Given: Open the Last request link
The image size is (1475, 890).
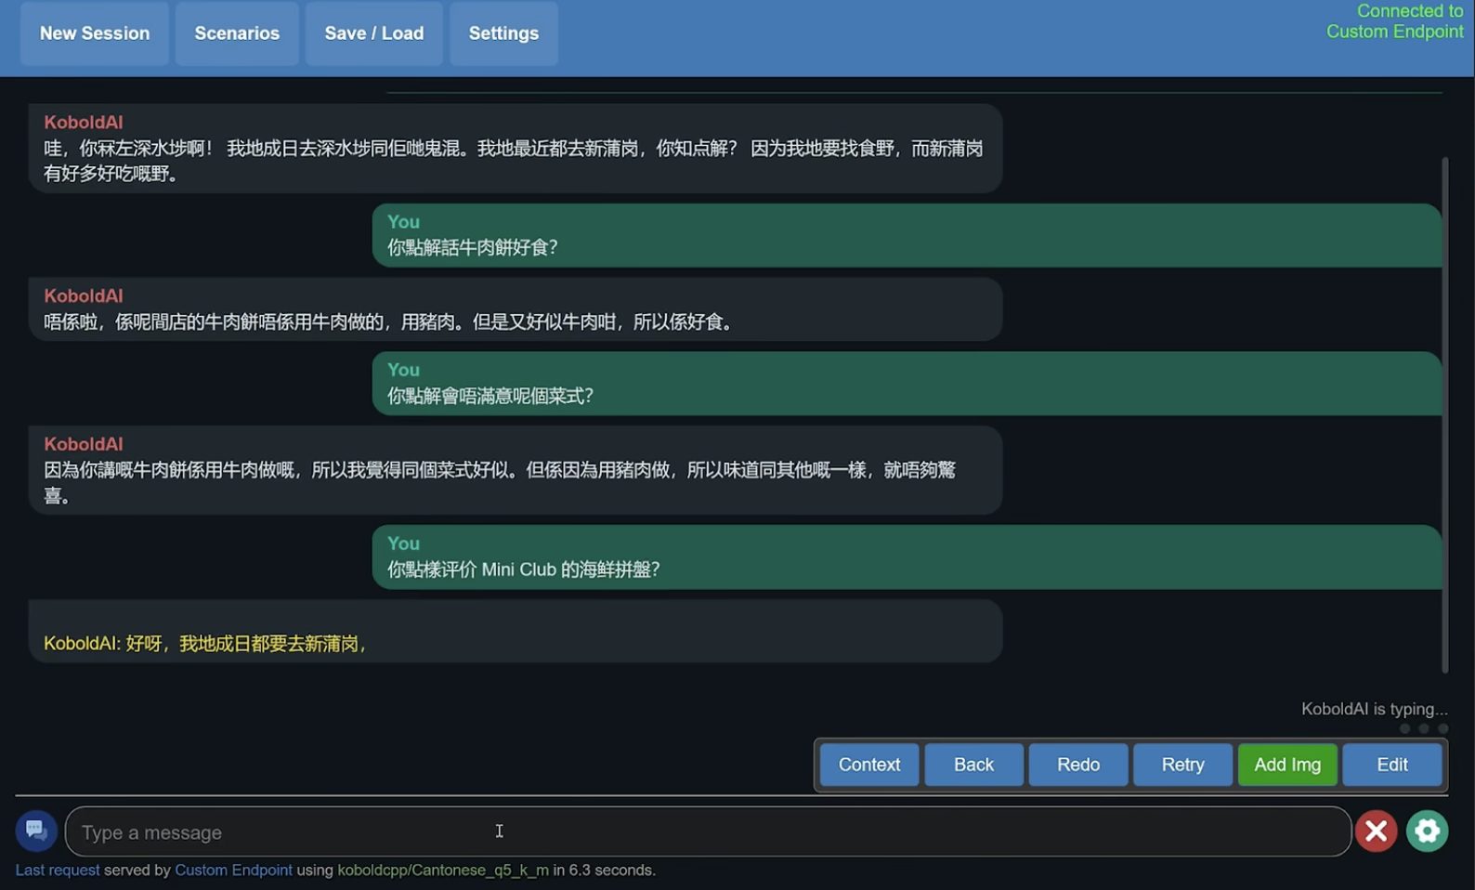Looking at the screenshot, I should point(58,870).
